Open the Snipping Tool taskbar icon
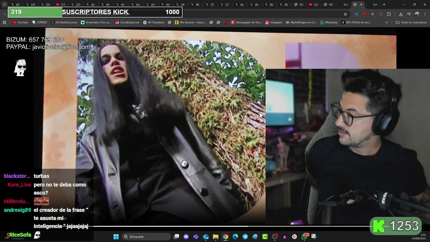The width and height of the screenshot is (430, 242). [314, 237]
